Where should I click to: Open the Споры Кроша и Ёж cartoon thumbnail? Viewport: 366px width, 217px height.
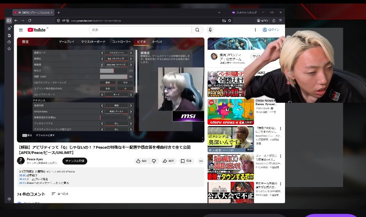click(x=231, y=112)
